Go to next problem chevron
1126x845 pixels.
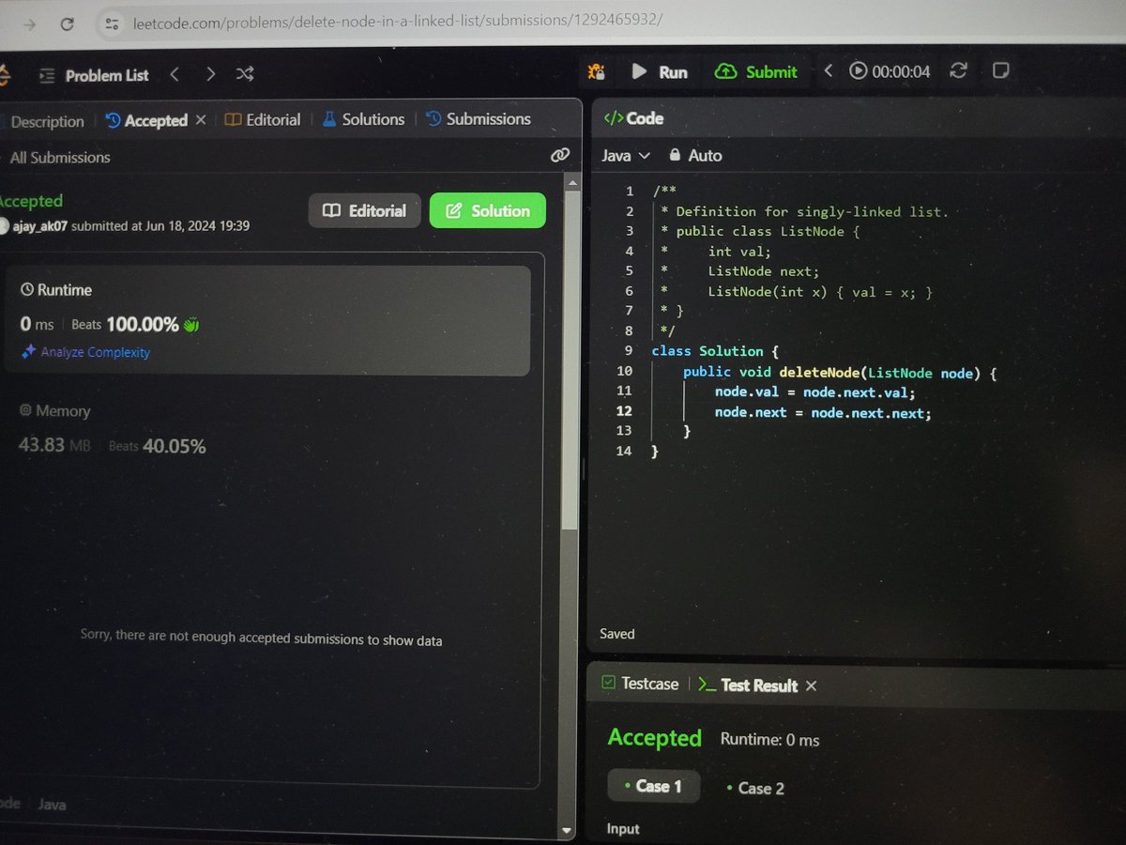(210, 74)
